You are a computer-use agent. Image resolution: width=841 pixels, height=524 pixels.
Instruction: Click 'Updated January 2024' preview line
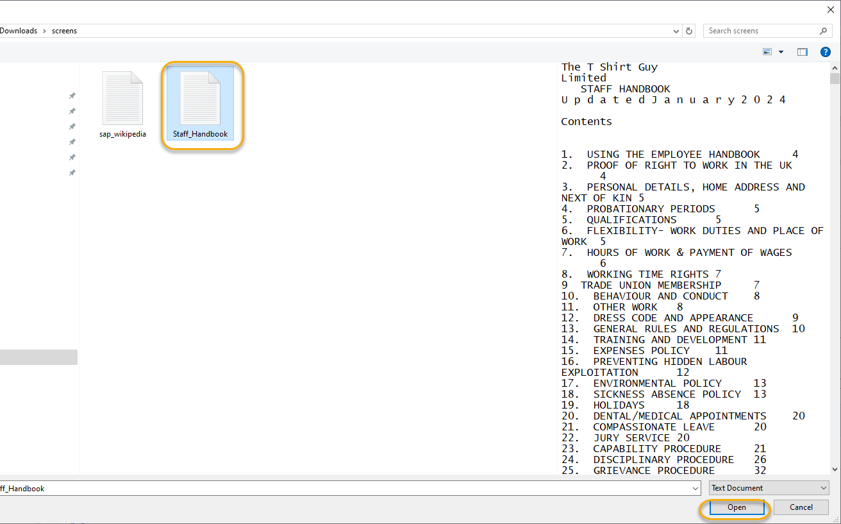(674, 100)
